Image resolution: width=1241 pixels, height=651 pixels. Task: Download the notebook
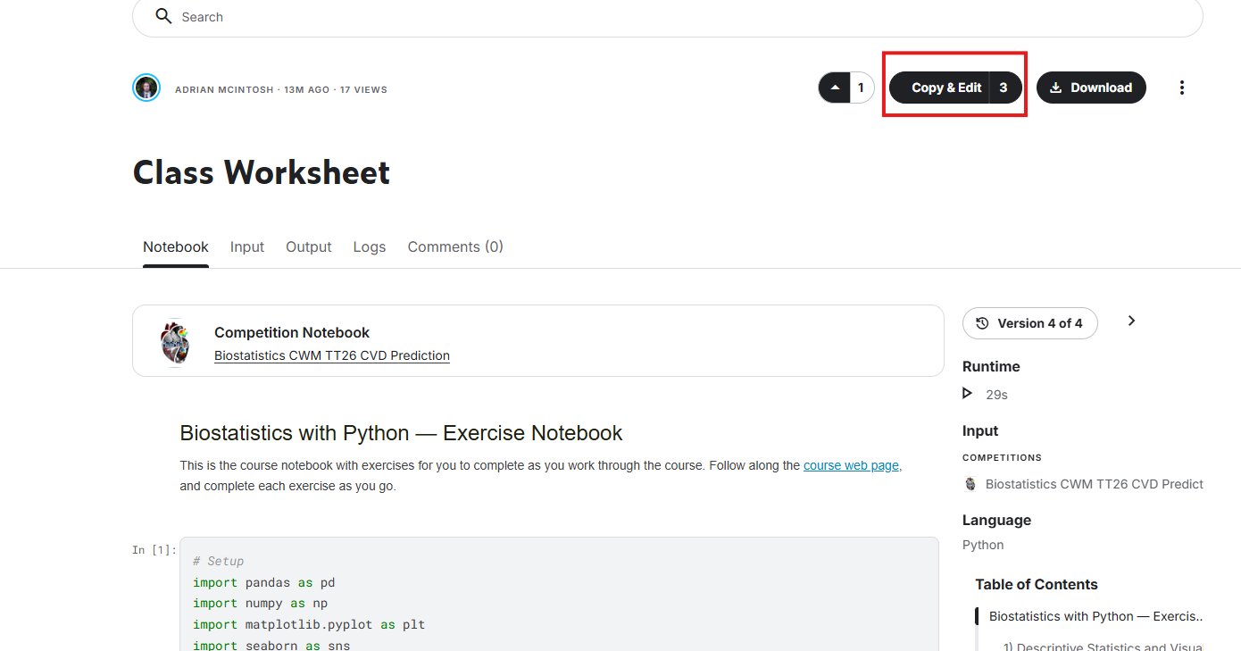coord(1091,88)
